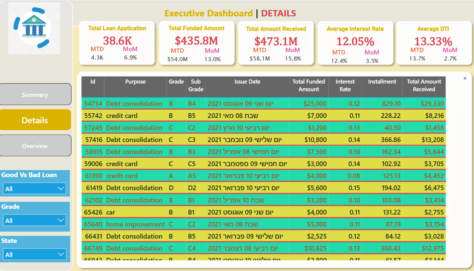Click the bank building logo icon

34,28
